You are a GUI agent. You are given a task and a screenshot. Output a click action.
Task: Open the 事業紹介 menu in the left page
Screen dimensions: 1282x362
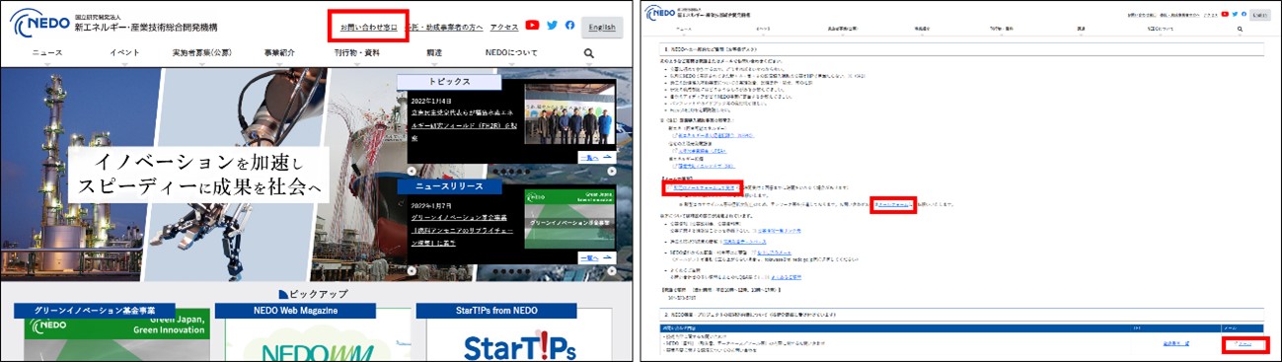click(279, 53)
